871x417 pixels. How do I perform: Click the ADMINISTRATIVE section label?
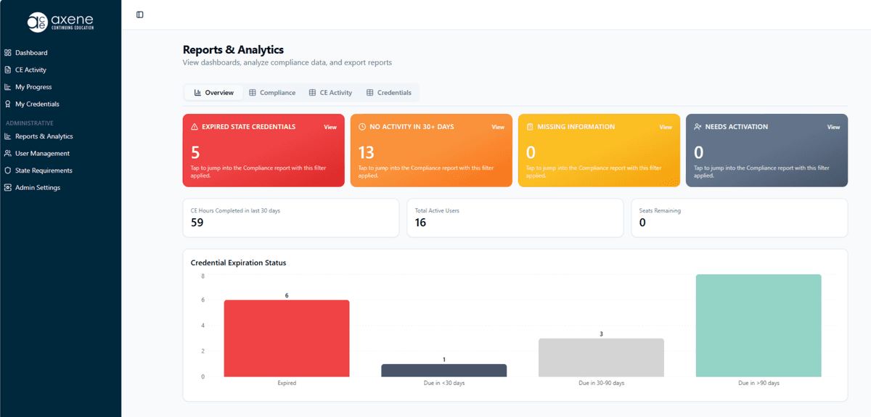click(x=30, y=123)
